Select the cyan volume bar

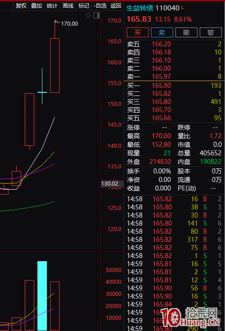click(42, 296)
